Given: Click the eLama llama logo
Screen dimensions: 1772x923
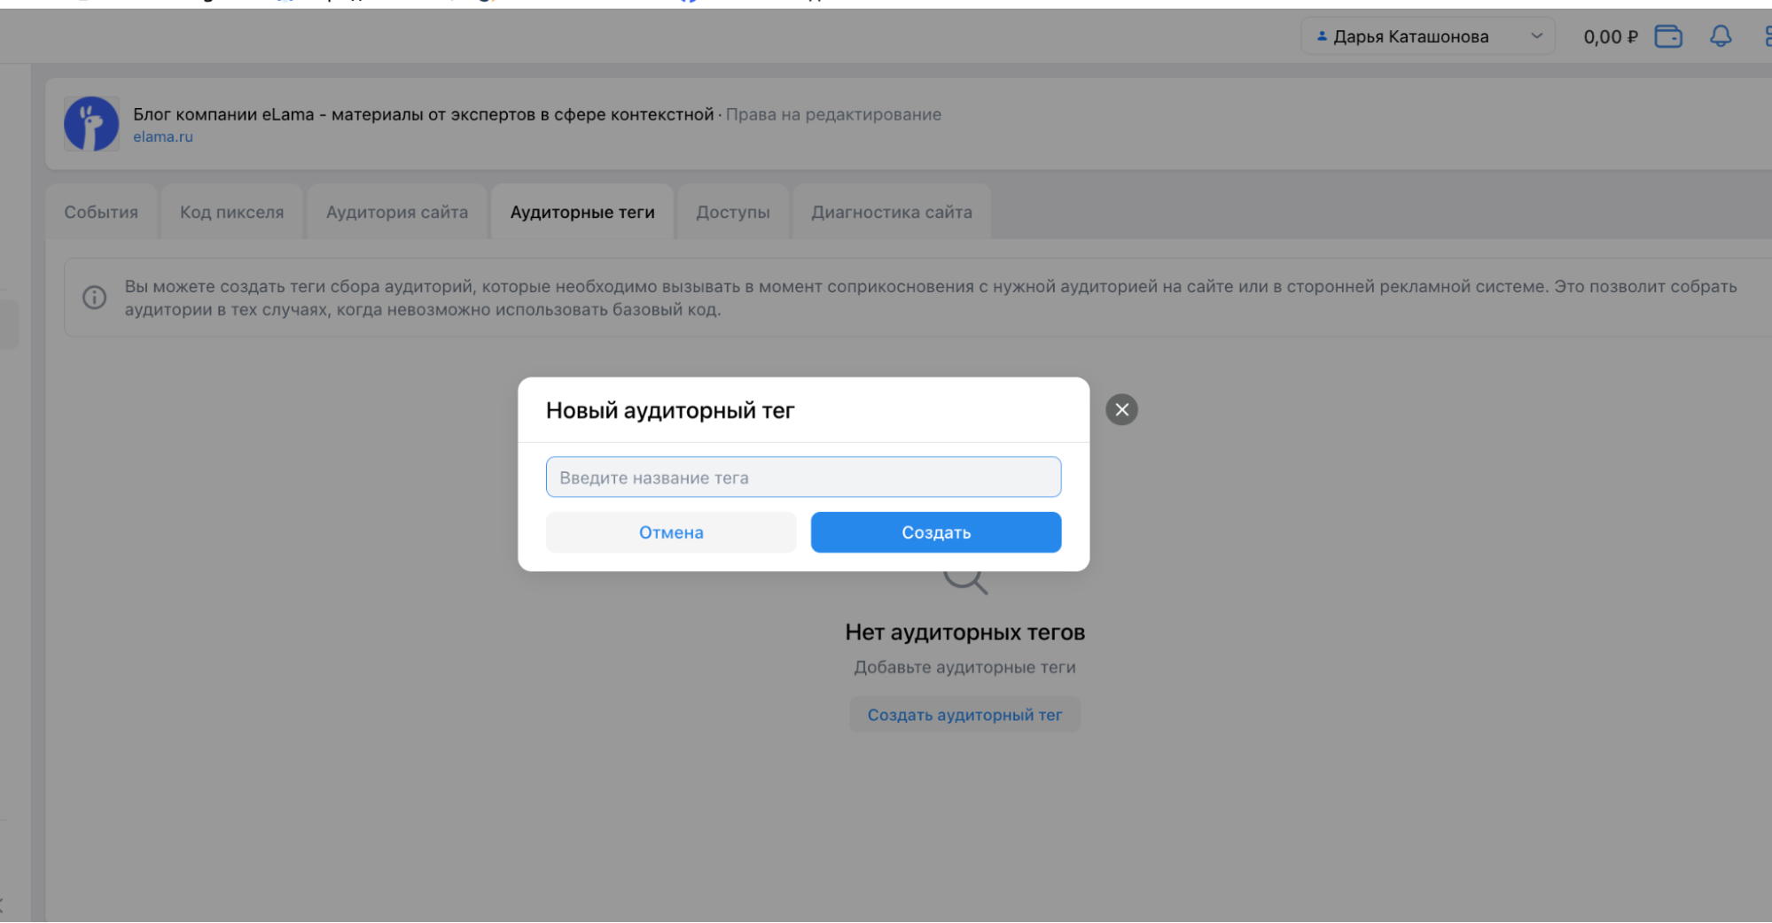Looking at the screenshot, I should (x=91, y=124).
